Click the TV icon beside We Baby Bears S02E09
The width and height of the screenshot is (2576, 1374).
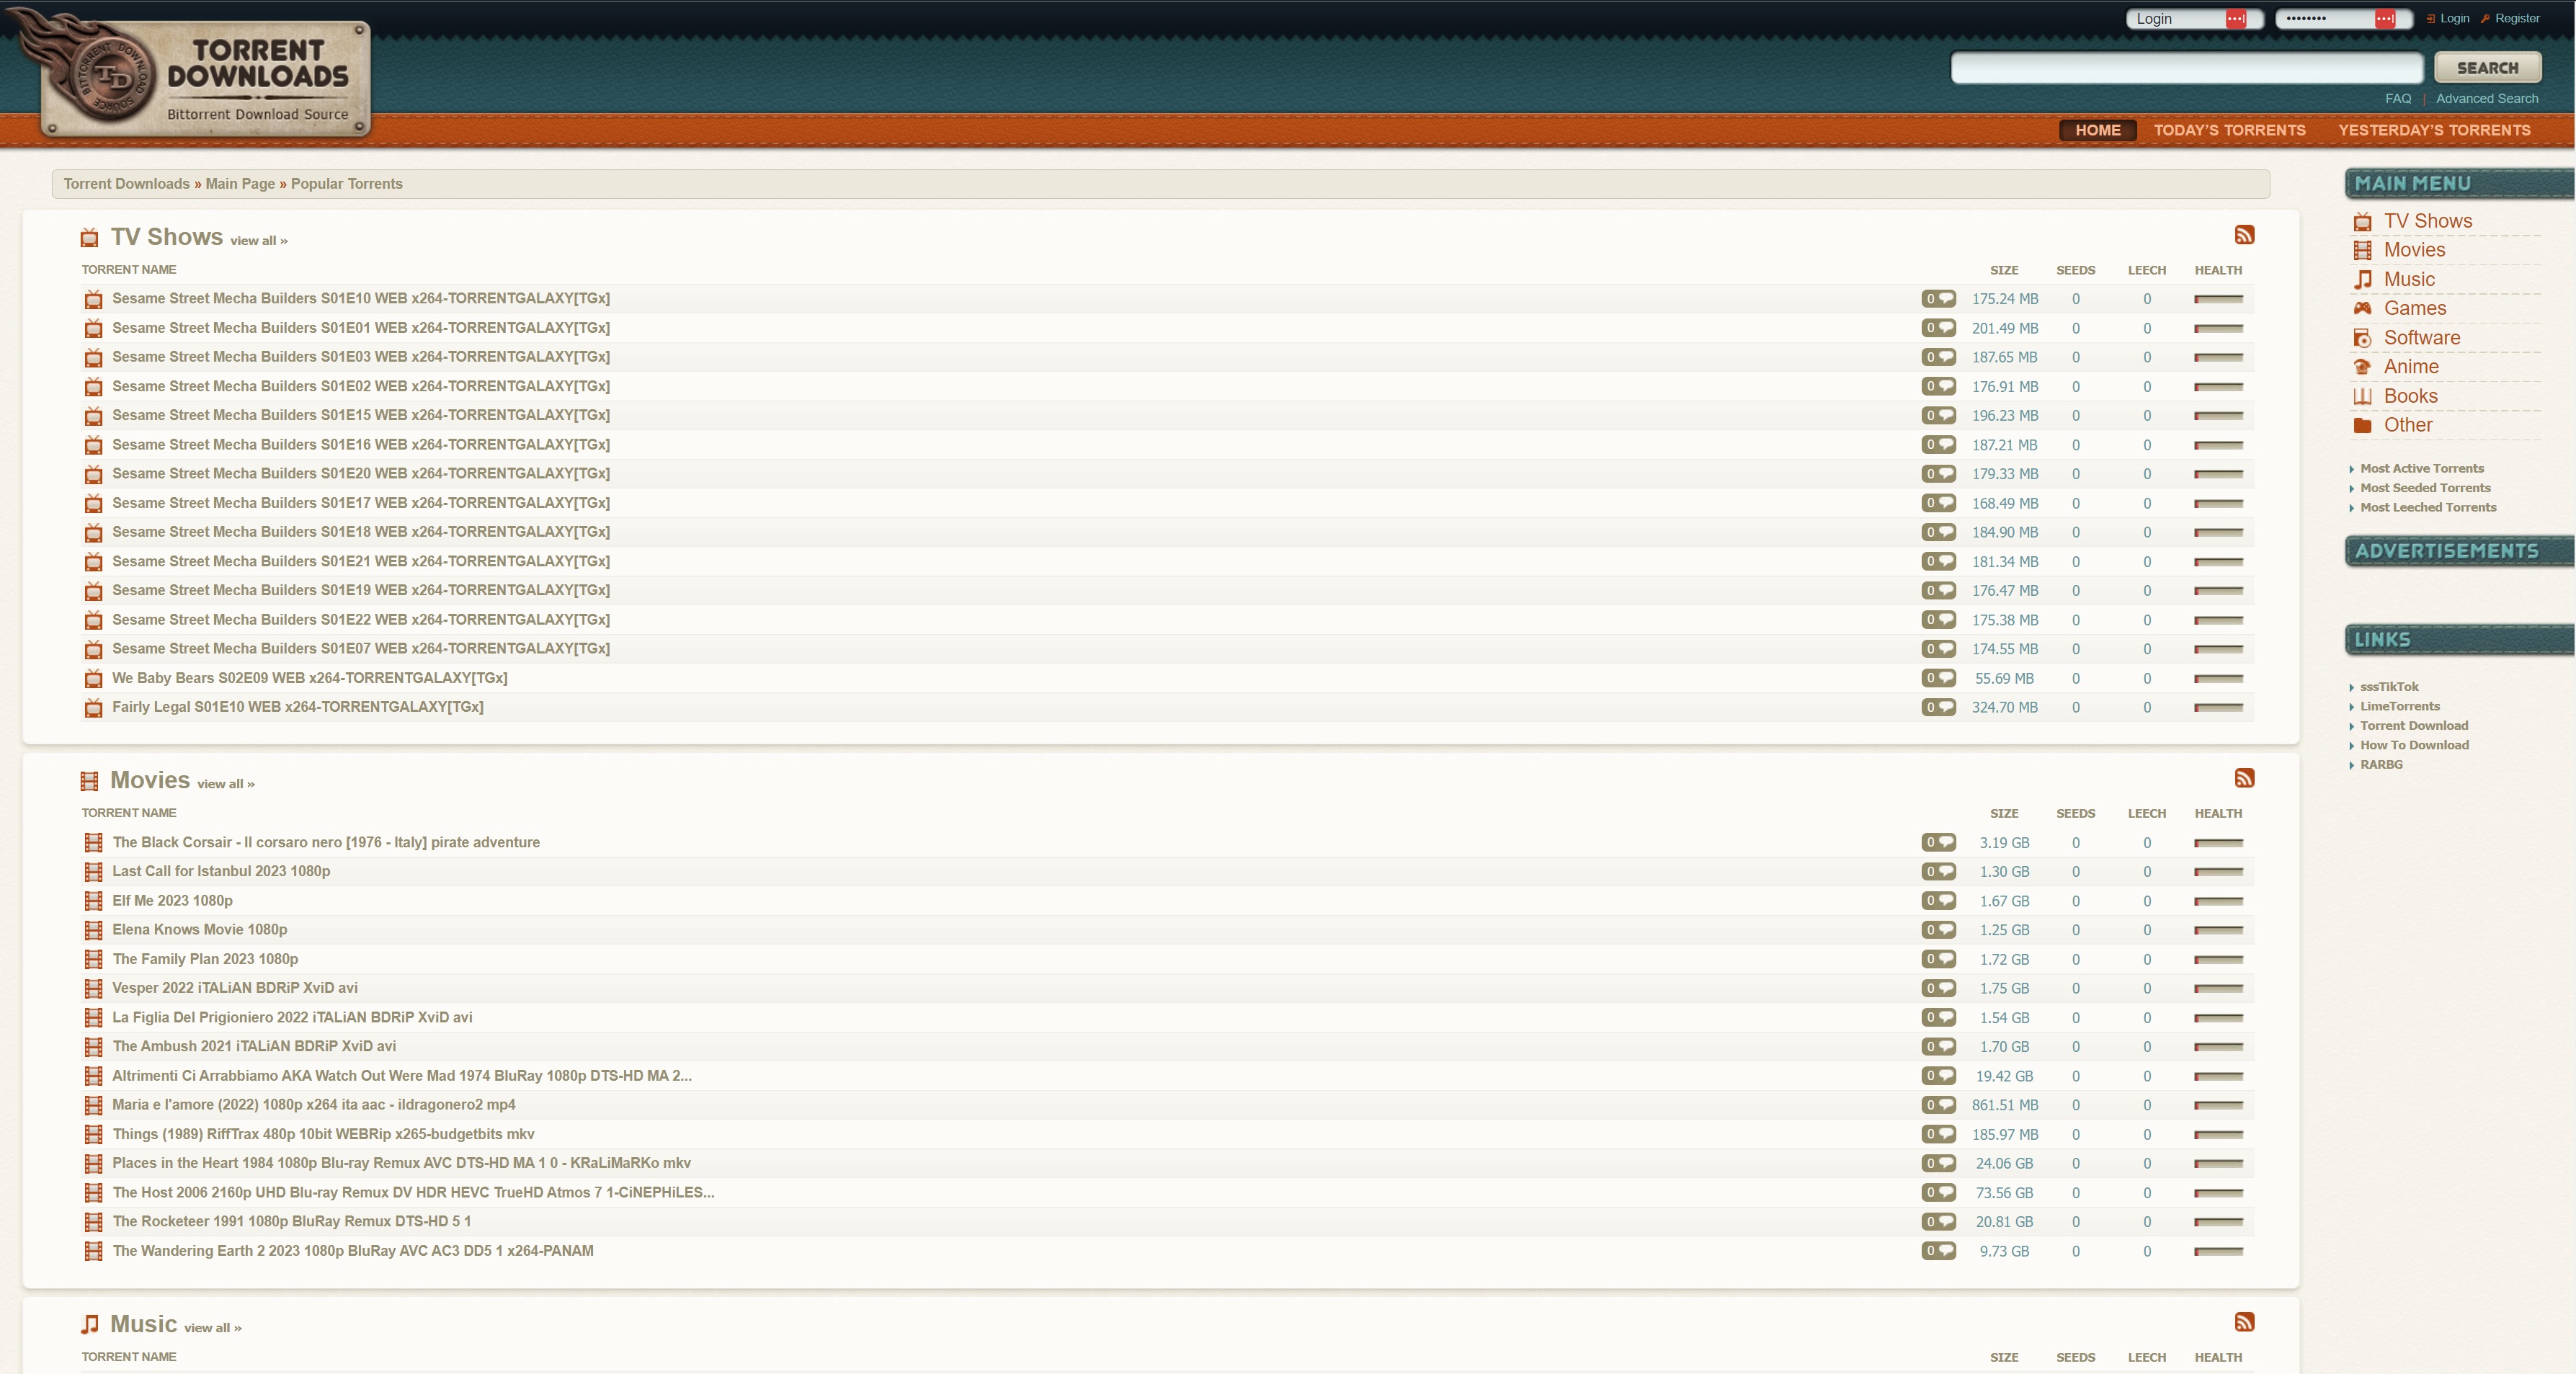[x=94, y=678]
